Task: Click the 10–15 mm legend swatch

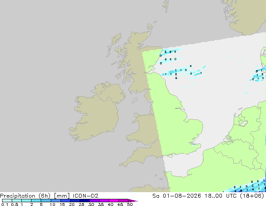Action: pos(56,201)
